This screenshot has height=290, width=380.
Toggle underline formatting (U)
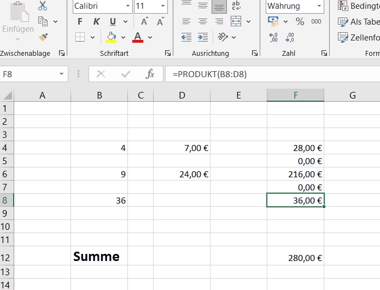point(113,21)
